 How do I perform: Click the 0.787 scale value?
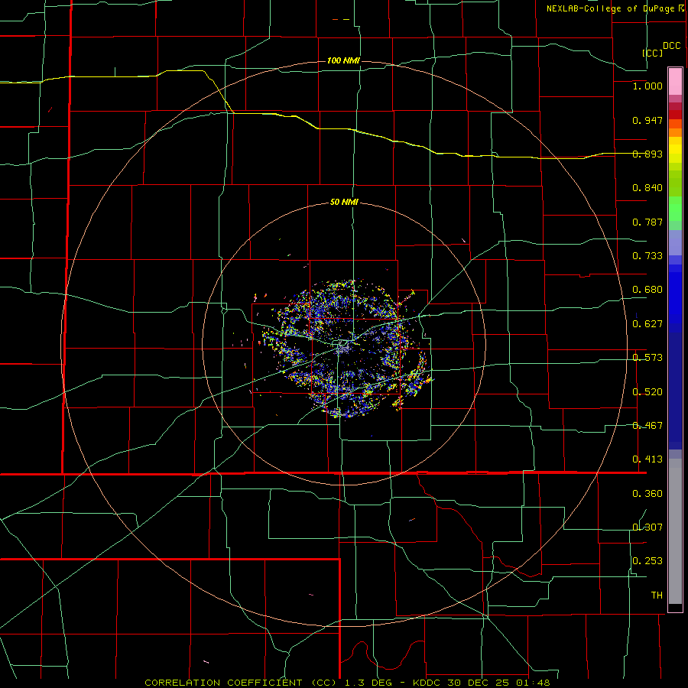(647, 222)
